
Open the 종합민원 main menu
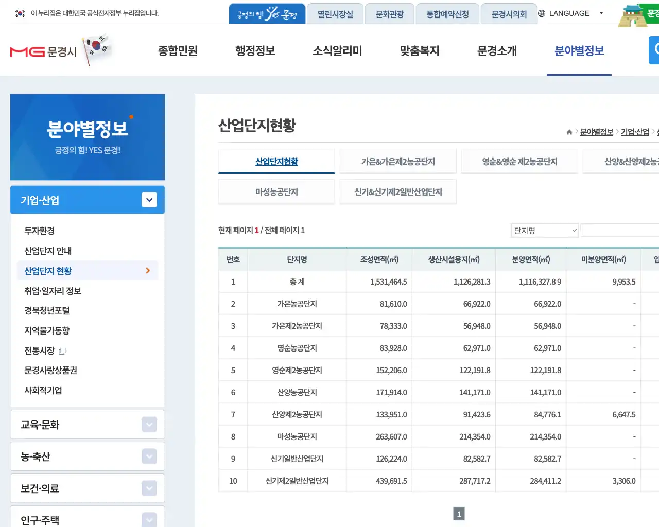(x=178, y=50)
